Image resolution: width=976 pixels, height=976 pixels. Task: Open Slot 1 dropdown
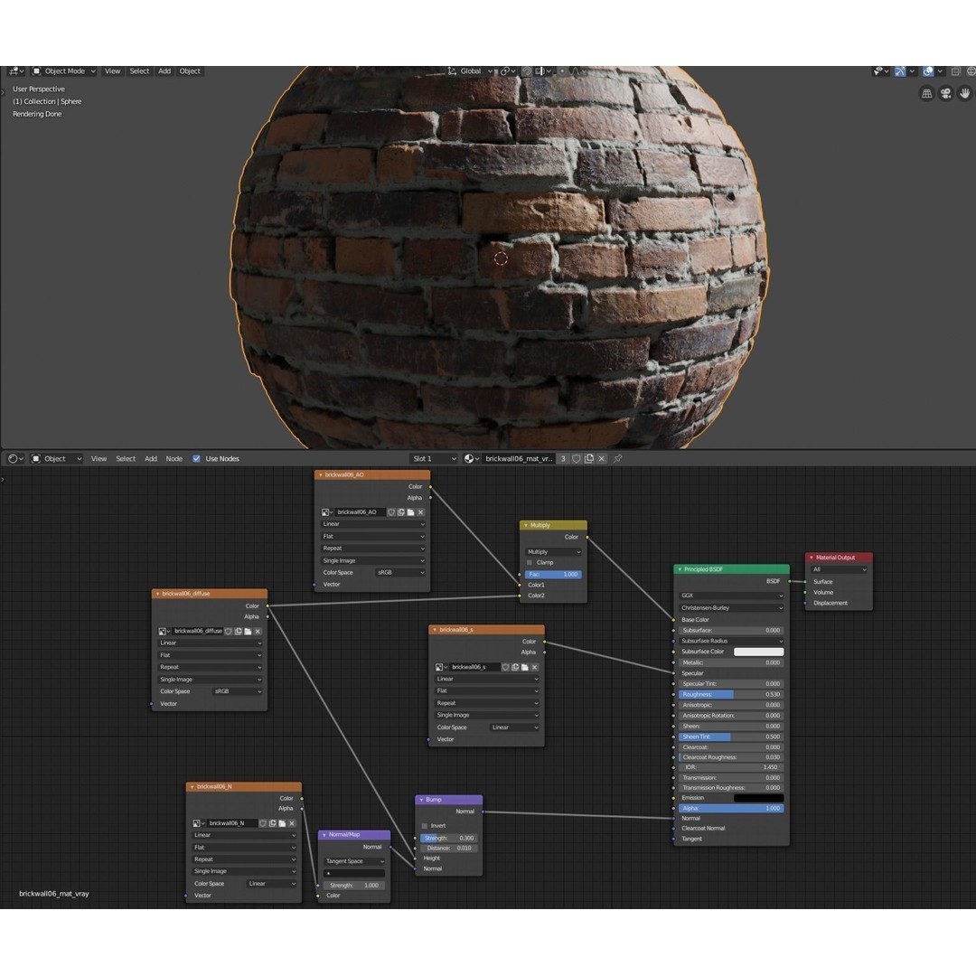434,459
